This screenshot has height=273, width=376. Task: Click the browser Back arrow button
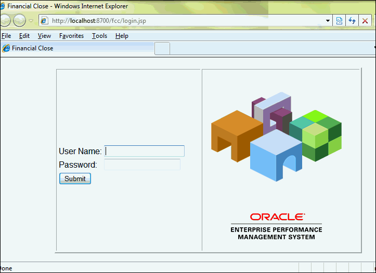click(5, 21)
